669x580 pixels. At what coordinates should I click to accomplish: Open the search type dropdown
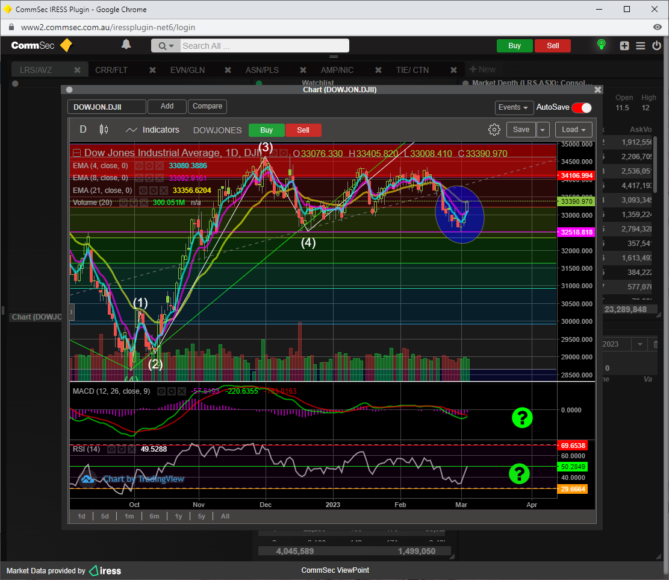(x=166, y=46)
